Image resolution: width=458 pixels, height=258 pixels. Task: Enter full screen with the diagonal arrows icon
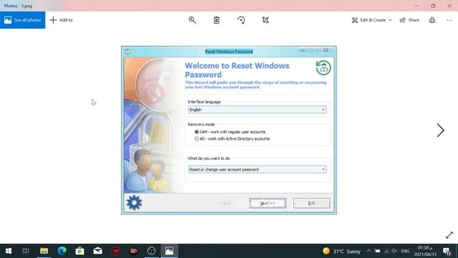pos(449,235)
